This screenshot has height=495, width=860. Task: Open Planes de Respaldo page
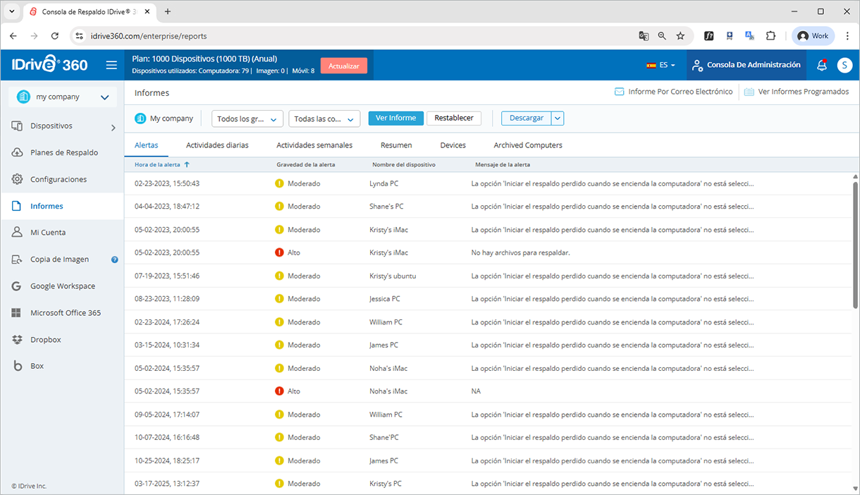63,153
